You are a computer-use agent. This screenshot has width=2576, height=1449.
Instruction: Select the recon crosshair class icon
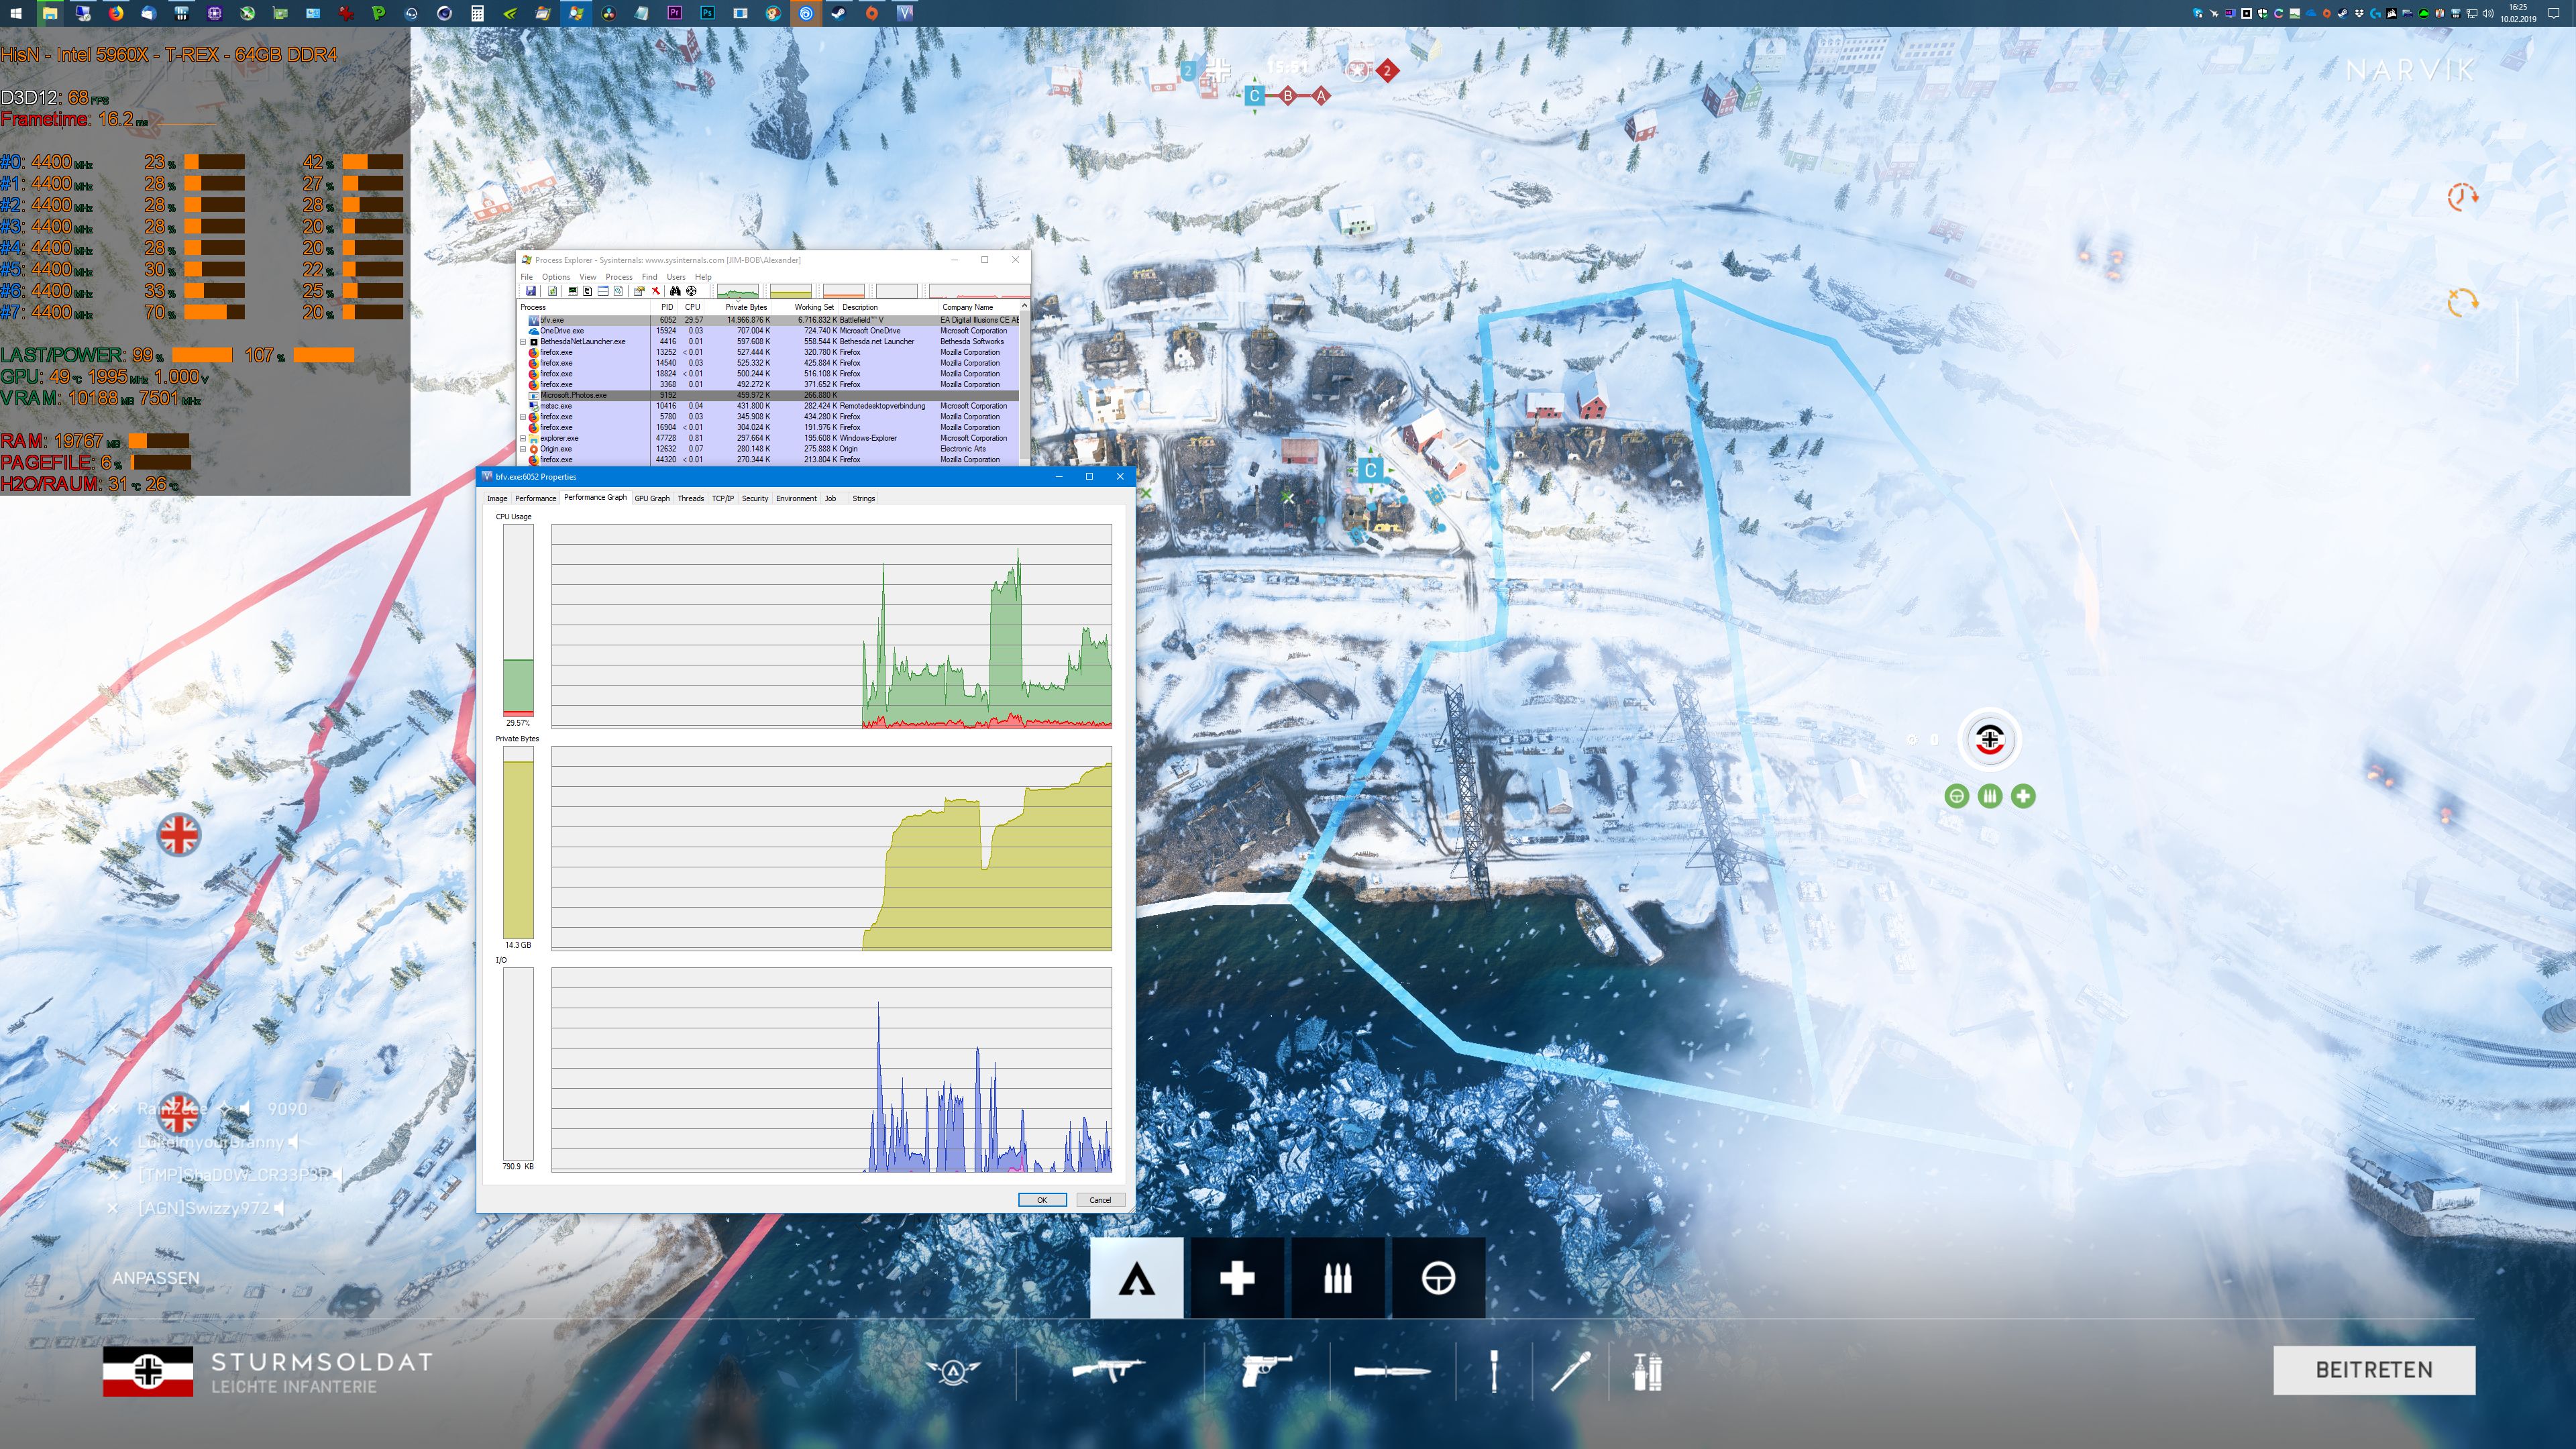point(1438,1278)
